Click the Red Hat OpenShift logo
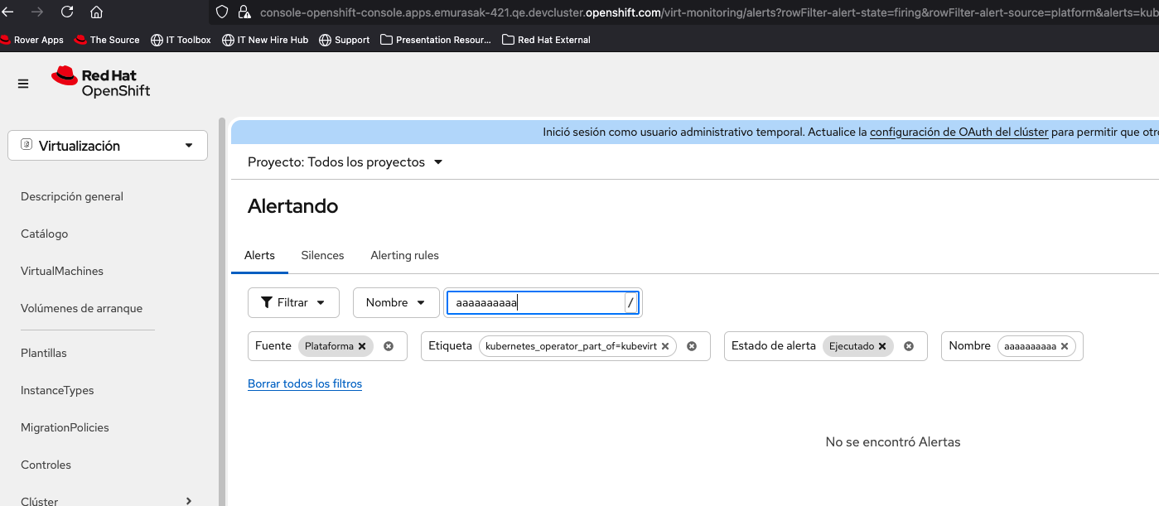 pyautogui.click(x=101, y=83)
